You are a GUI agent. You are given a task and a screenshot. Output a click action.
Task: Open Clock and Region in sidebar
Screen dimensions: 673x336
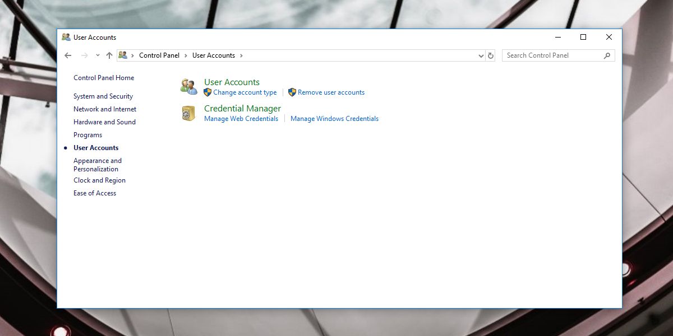[99, 180]
